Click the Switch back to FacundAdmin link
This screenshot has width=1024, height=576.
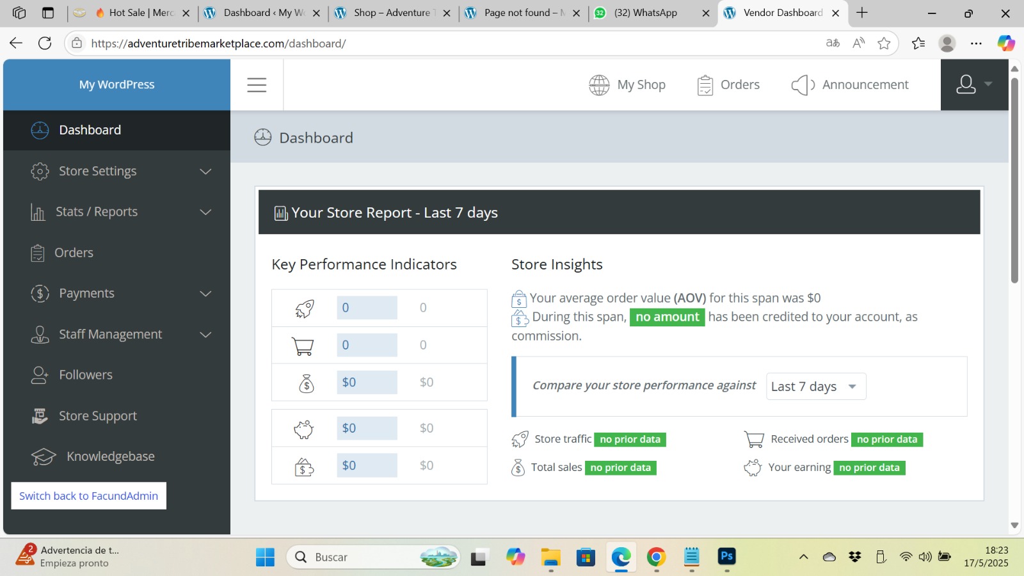click(x=88, y=495)
